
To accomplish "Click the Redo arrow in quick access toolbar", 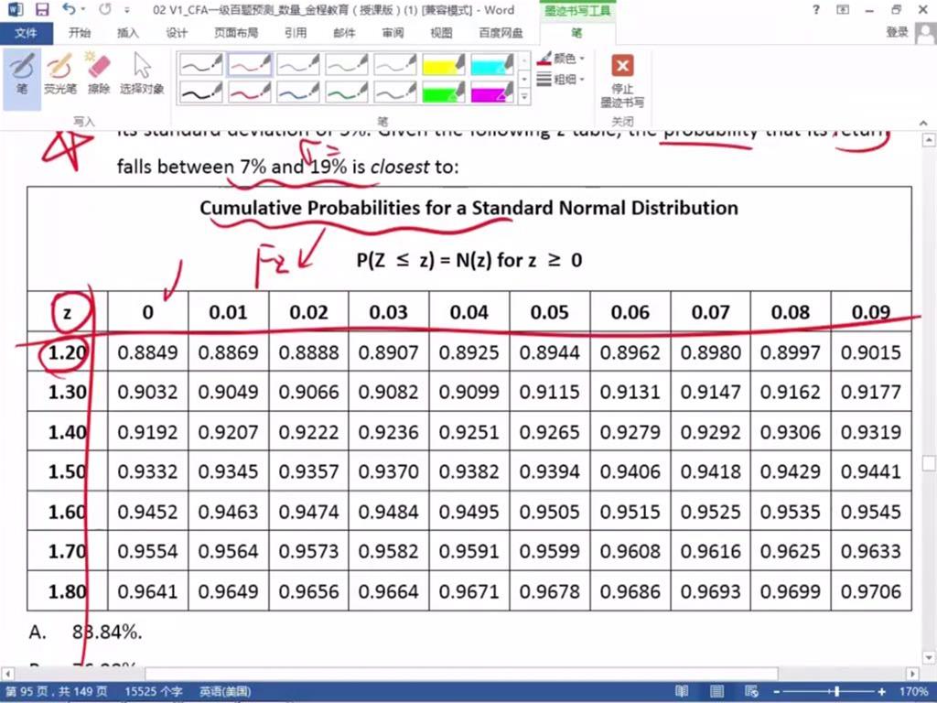I will (105, 9).
